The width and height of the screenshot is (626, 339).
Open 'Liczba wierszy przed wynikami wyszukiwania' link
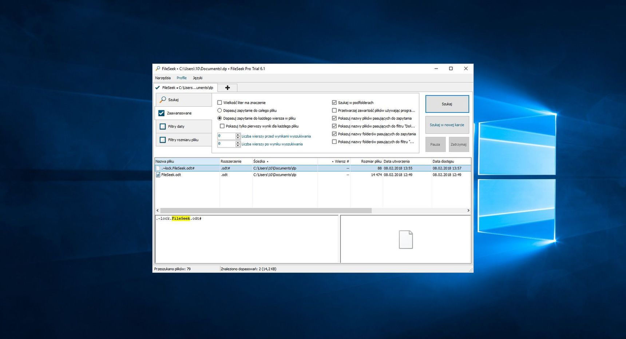point(276,136)
